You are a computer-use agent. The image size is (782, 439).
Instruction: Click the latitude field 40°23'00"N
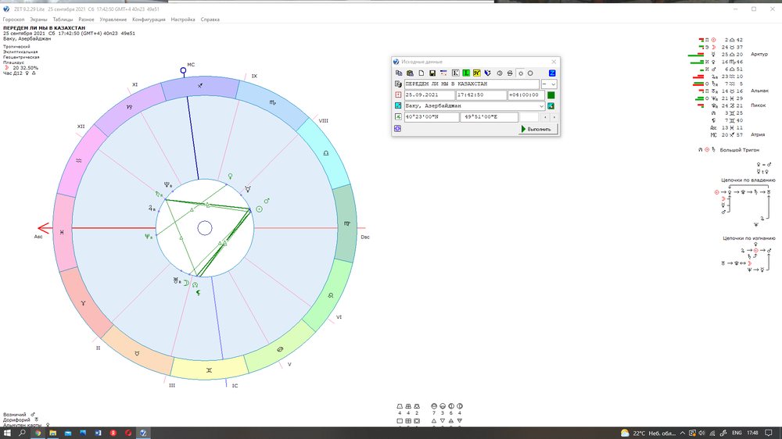coord(432,116)
